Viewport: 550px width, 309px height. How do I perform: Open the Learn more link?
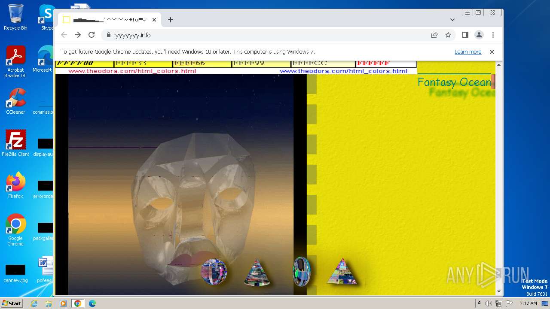(x=468, y=52)
